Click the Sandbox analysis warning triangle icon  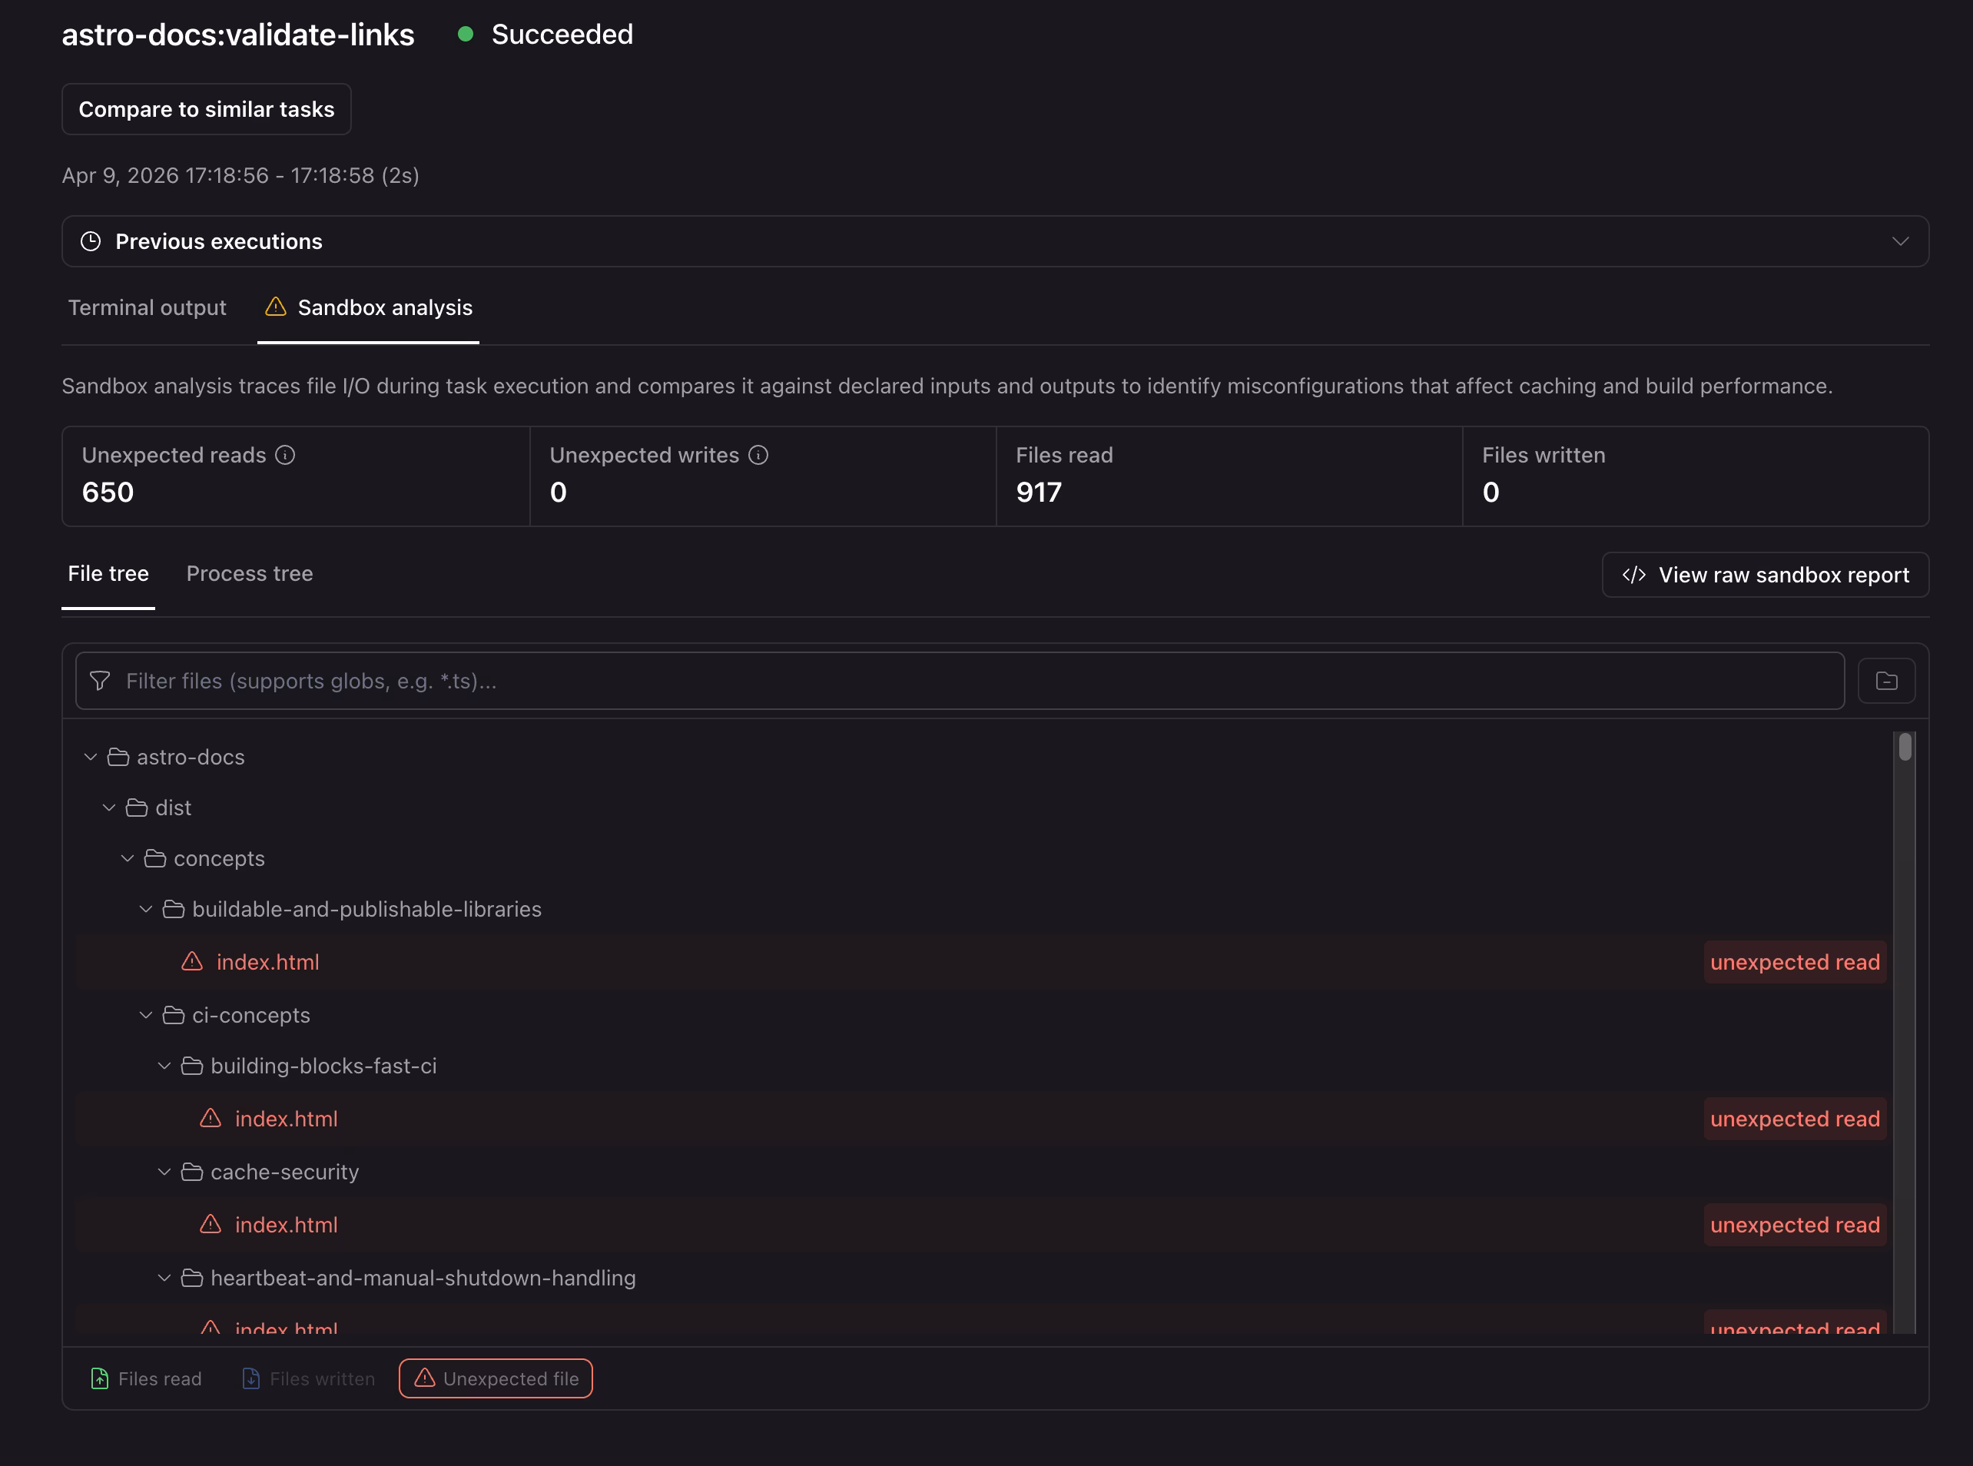coord(276,307)
